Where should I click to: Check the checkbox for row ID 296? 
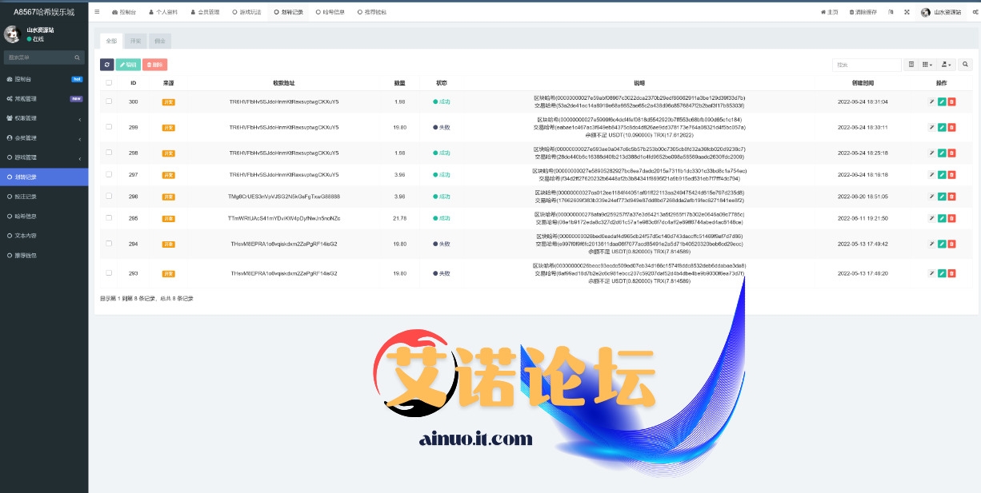(x=109, y=196)
